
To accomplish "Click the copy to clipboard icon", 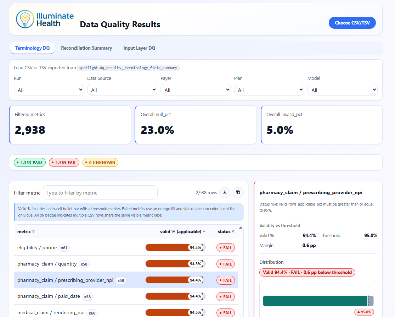I will (x=238, y=192).
